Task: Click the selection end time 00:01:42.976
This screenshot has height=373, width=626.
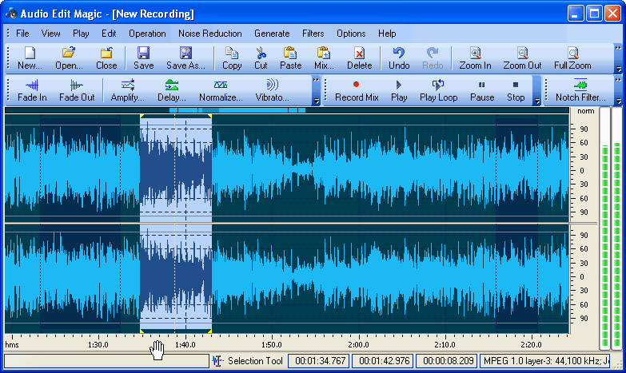Action: click(x=384, y=361)
